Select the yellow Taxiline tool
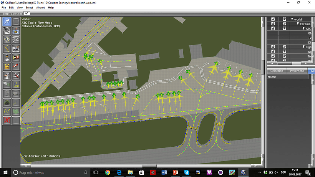Screen dimensions: 315x177 tap(7, 48)
